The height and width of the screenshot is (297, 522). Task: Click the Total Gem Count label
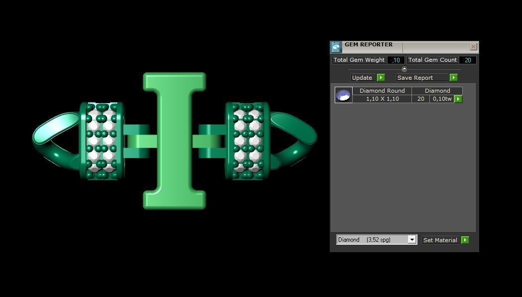[x=432, y=60]
